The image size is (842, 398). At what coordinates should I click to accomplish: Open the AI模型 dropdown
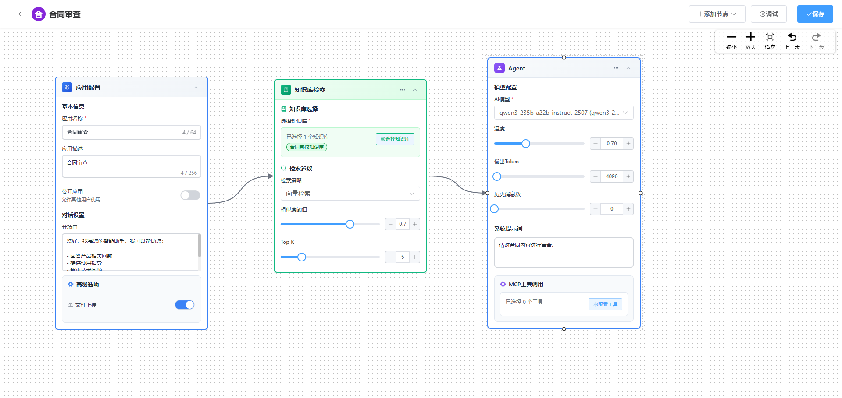click(x=564, y=113)
